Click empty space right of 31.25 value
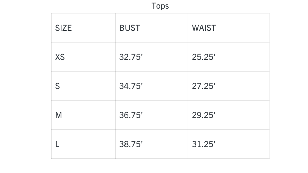 point(242,144)
